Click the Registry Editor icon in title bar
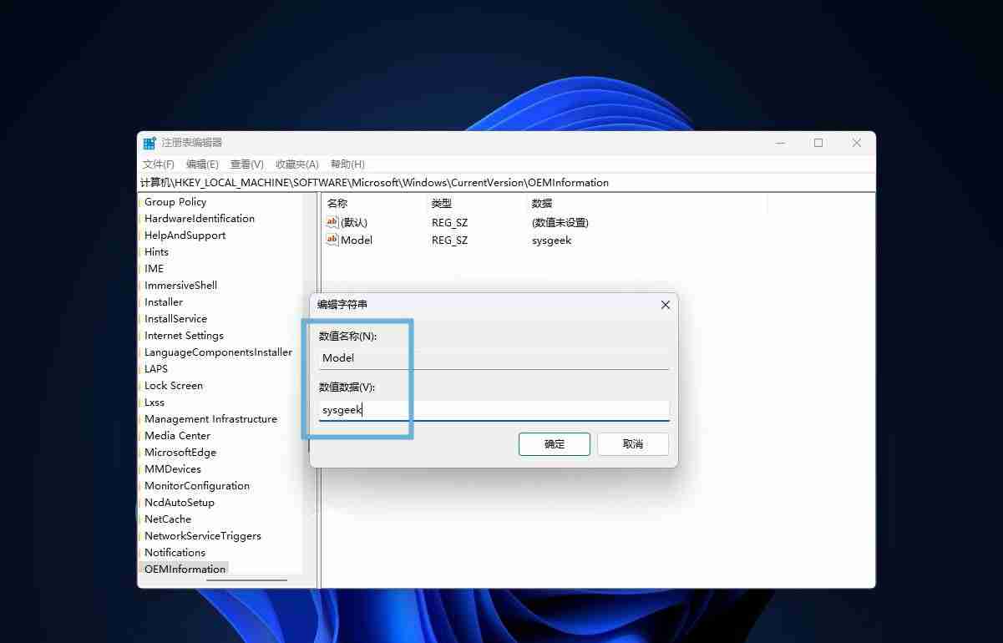This screenshot has width=1003, height=643. [x=149, y=142]
